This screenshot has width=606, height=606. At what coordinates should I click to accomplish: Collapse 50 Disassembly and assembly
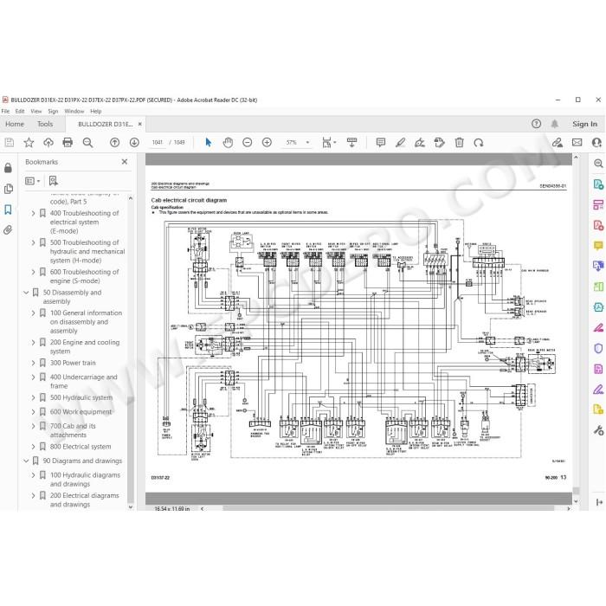26,293
